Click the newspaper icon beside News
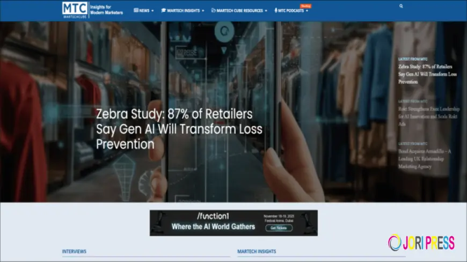 [x=136, y=10]
